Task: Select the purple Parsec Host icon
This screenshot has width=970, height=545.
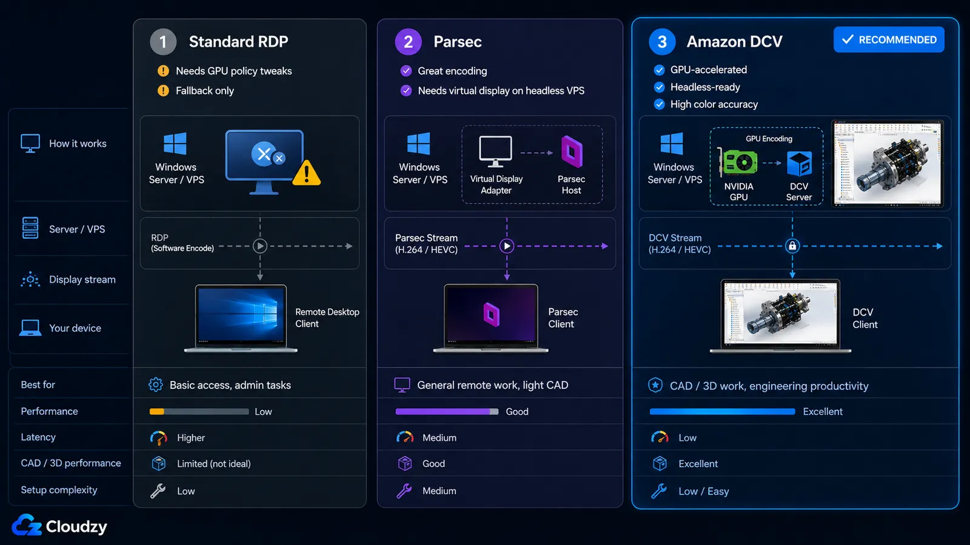Action: 572,151
